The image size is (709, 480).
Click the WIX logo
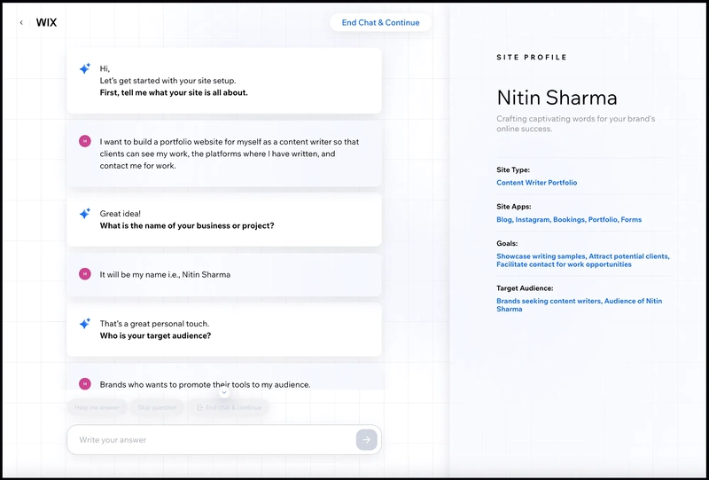(x=47, y=23)
